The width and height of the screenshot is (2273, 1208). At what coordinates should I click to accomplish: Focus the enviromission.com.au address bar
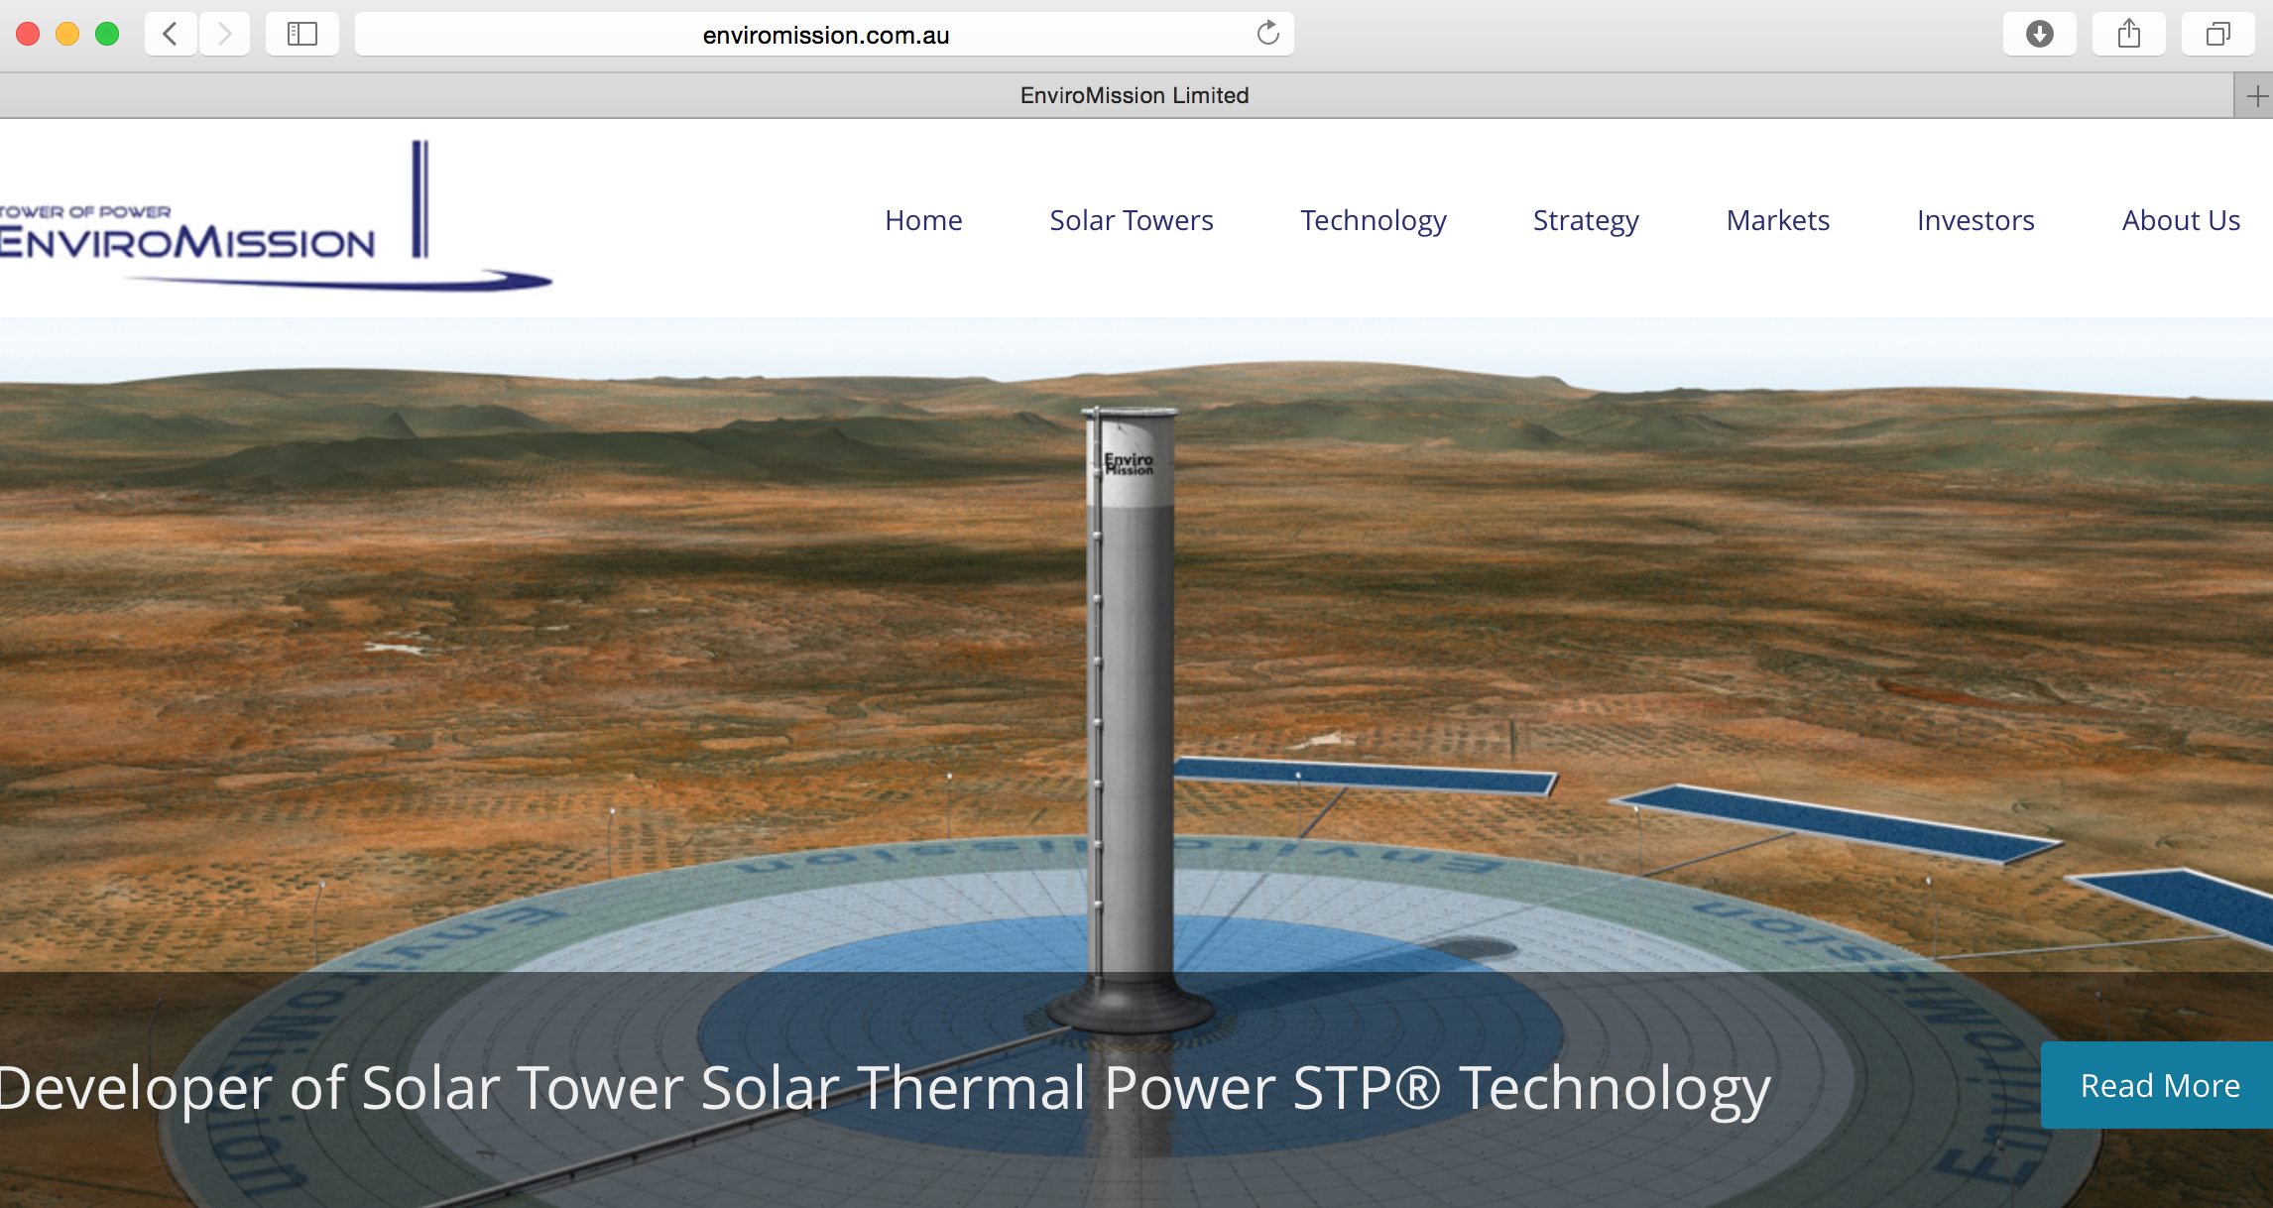[x=825, y=35]
